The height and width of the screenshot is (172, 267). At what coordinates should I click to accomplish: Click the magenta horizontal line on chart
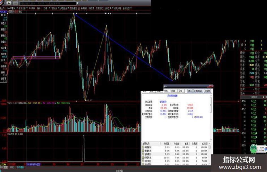[x=36, y=57]
